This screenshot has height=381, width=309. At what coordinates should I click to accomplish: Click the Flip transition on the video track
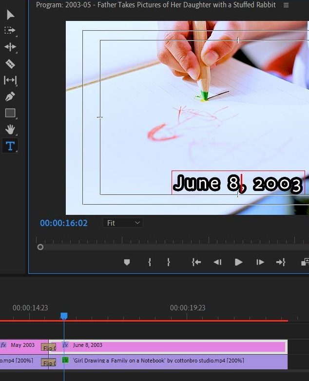(x=49, y=363)
